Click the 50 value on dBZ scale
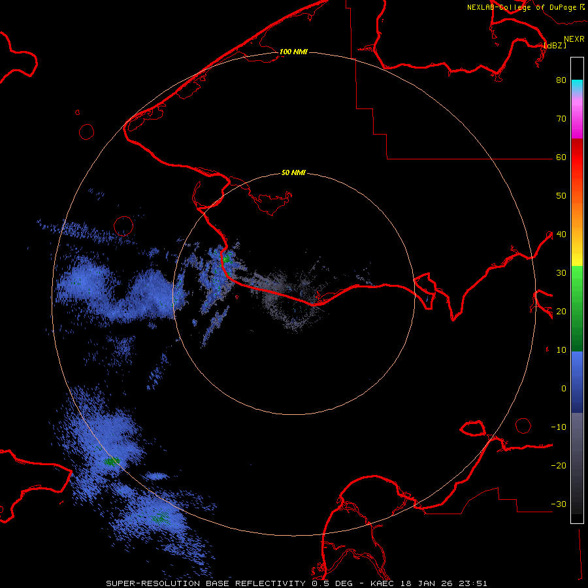 point(561,196)
